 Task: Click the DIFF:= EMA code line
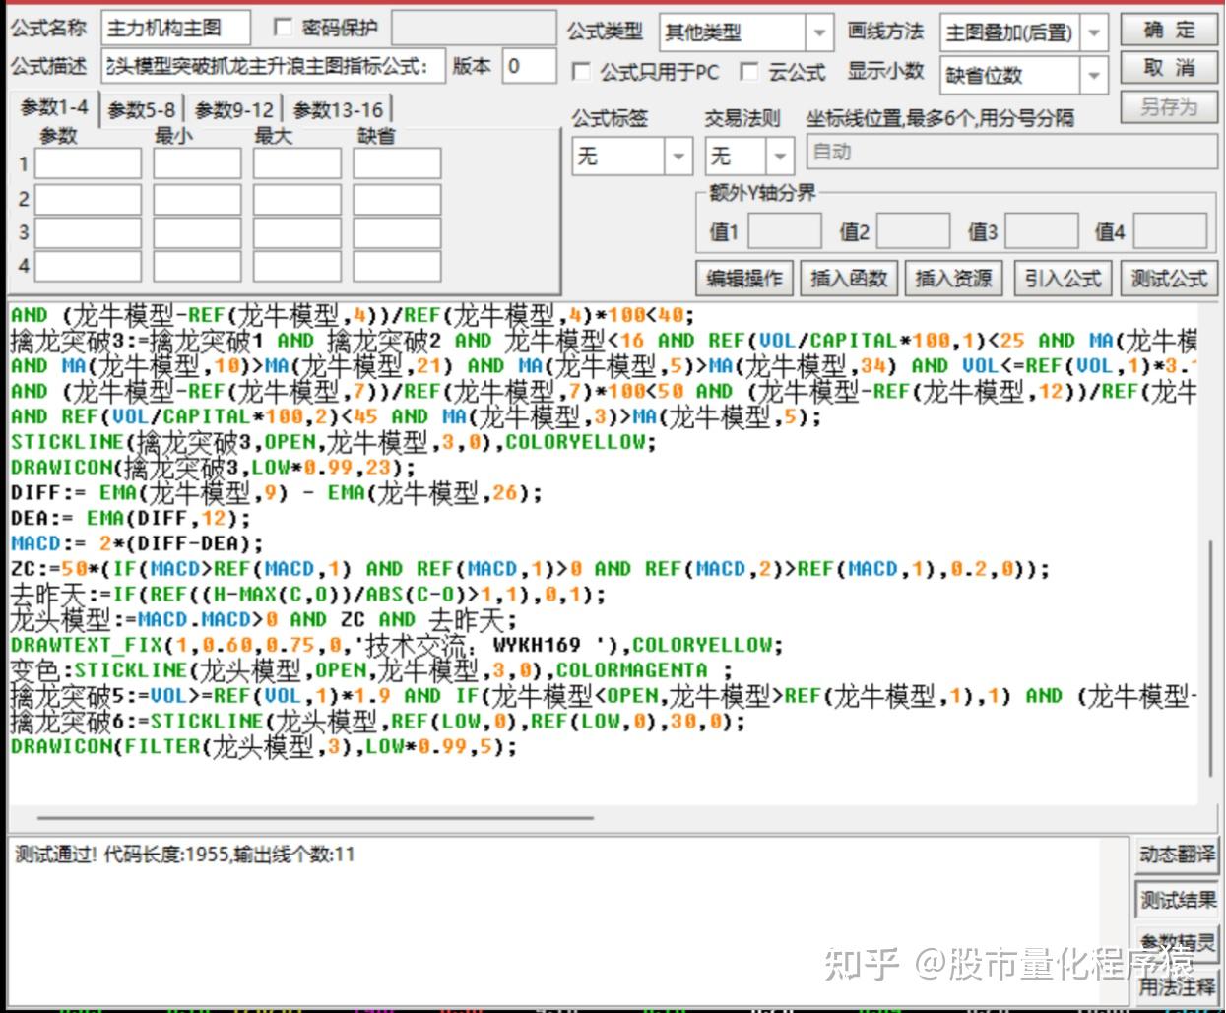click(277, 492)
